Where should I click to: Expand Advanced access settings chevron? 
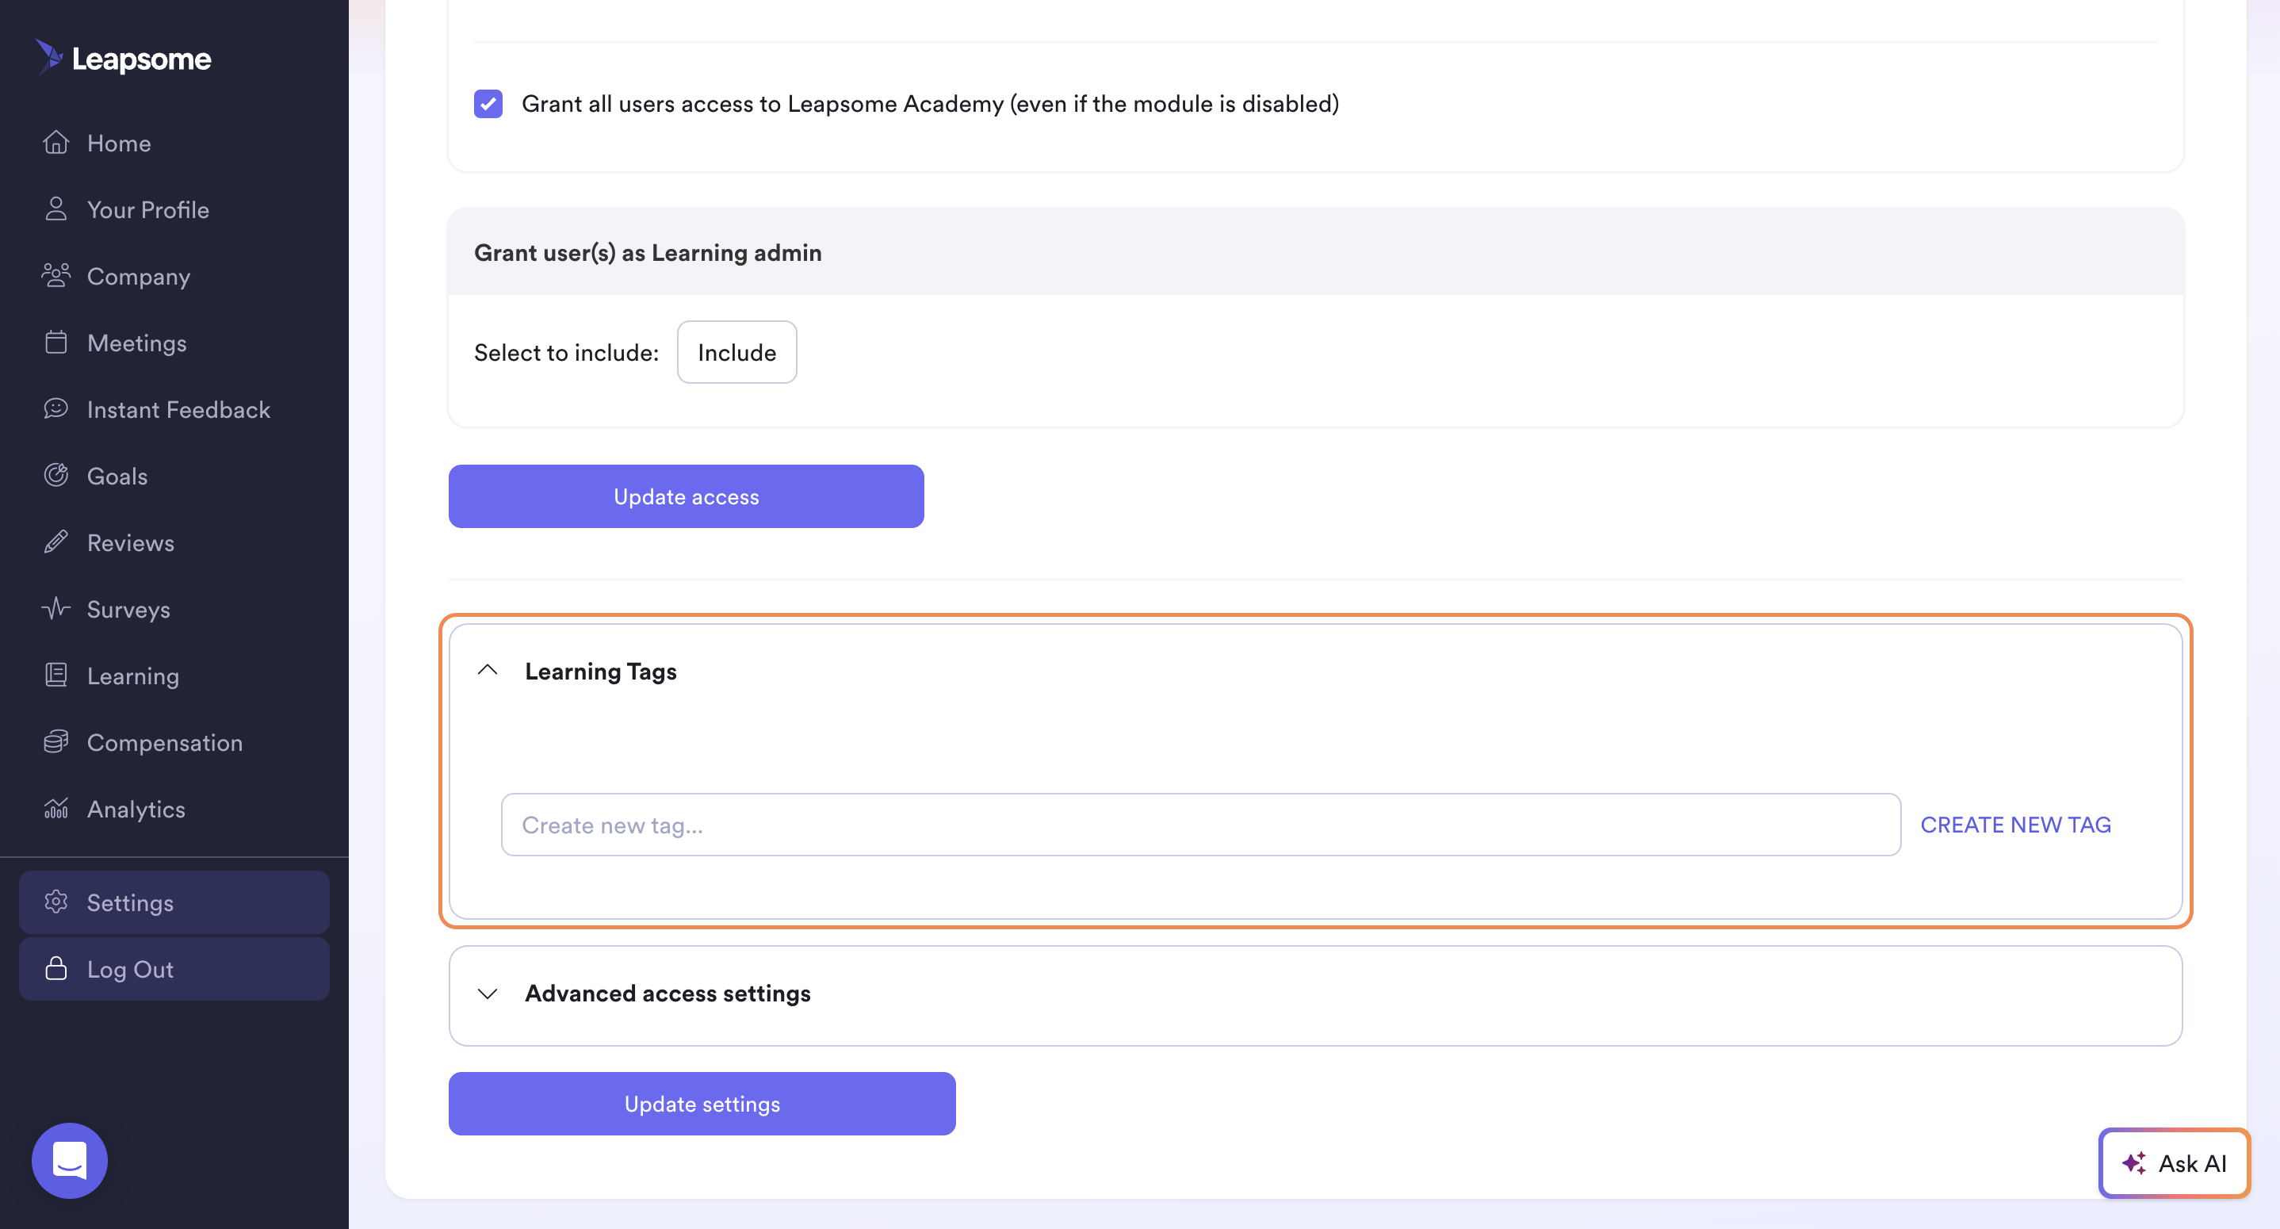(x=487, y=993)
